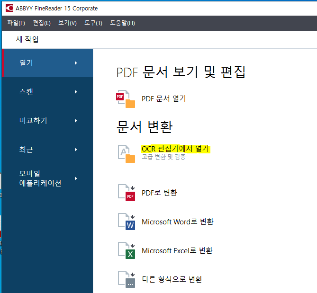Select the 스캔 sidebar tab
The width and height of the screenshot is (317, 293).
point(47,92)
